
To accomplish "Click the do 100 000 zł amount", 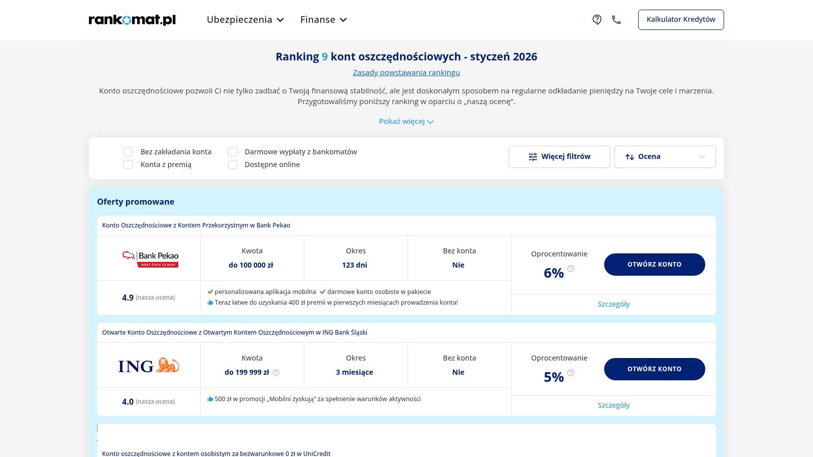I will pyautogui.click(x=251, y=265).
